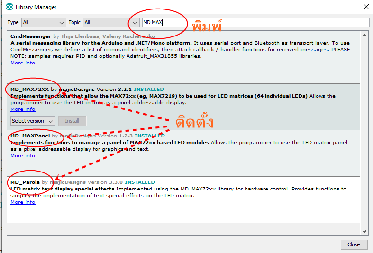Click the Close button
373x253 pixels.
tap(354, 244)
